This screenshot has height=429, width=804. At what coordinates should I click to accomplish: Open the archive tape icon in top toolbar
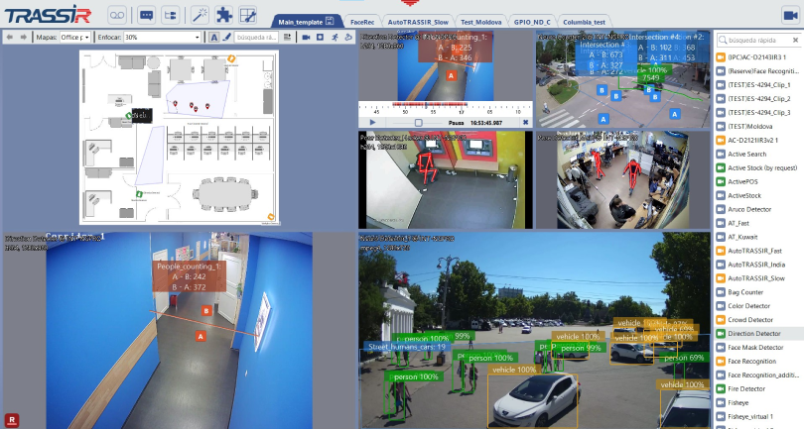[x=116, y=15]
